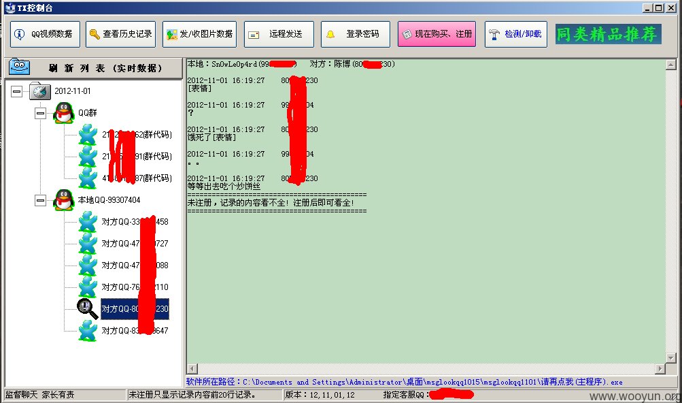Select the 远程发送 remote send button
The height and width of the screenshot is (403, 682).
tap(279, 34)
